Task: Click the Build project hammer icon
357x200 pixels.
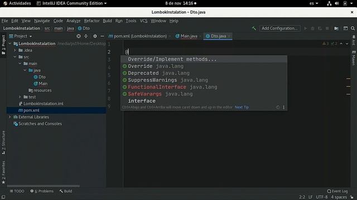Action: pyautogui.click(x=254, y=28)
